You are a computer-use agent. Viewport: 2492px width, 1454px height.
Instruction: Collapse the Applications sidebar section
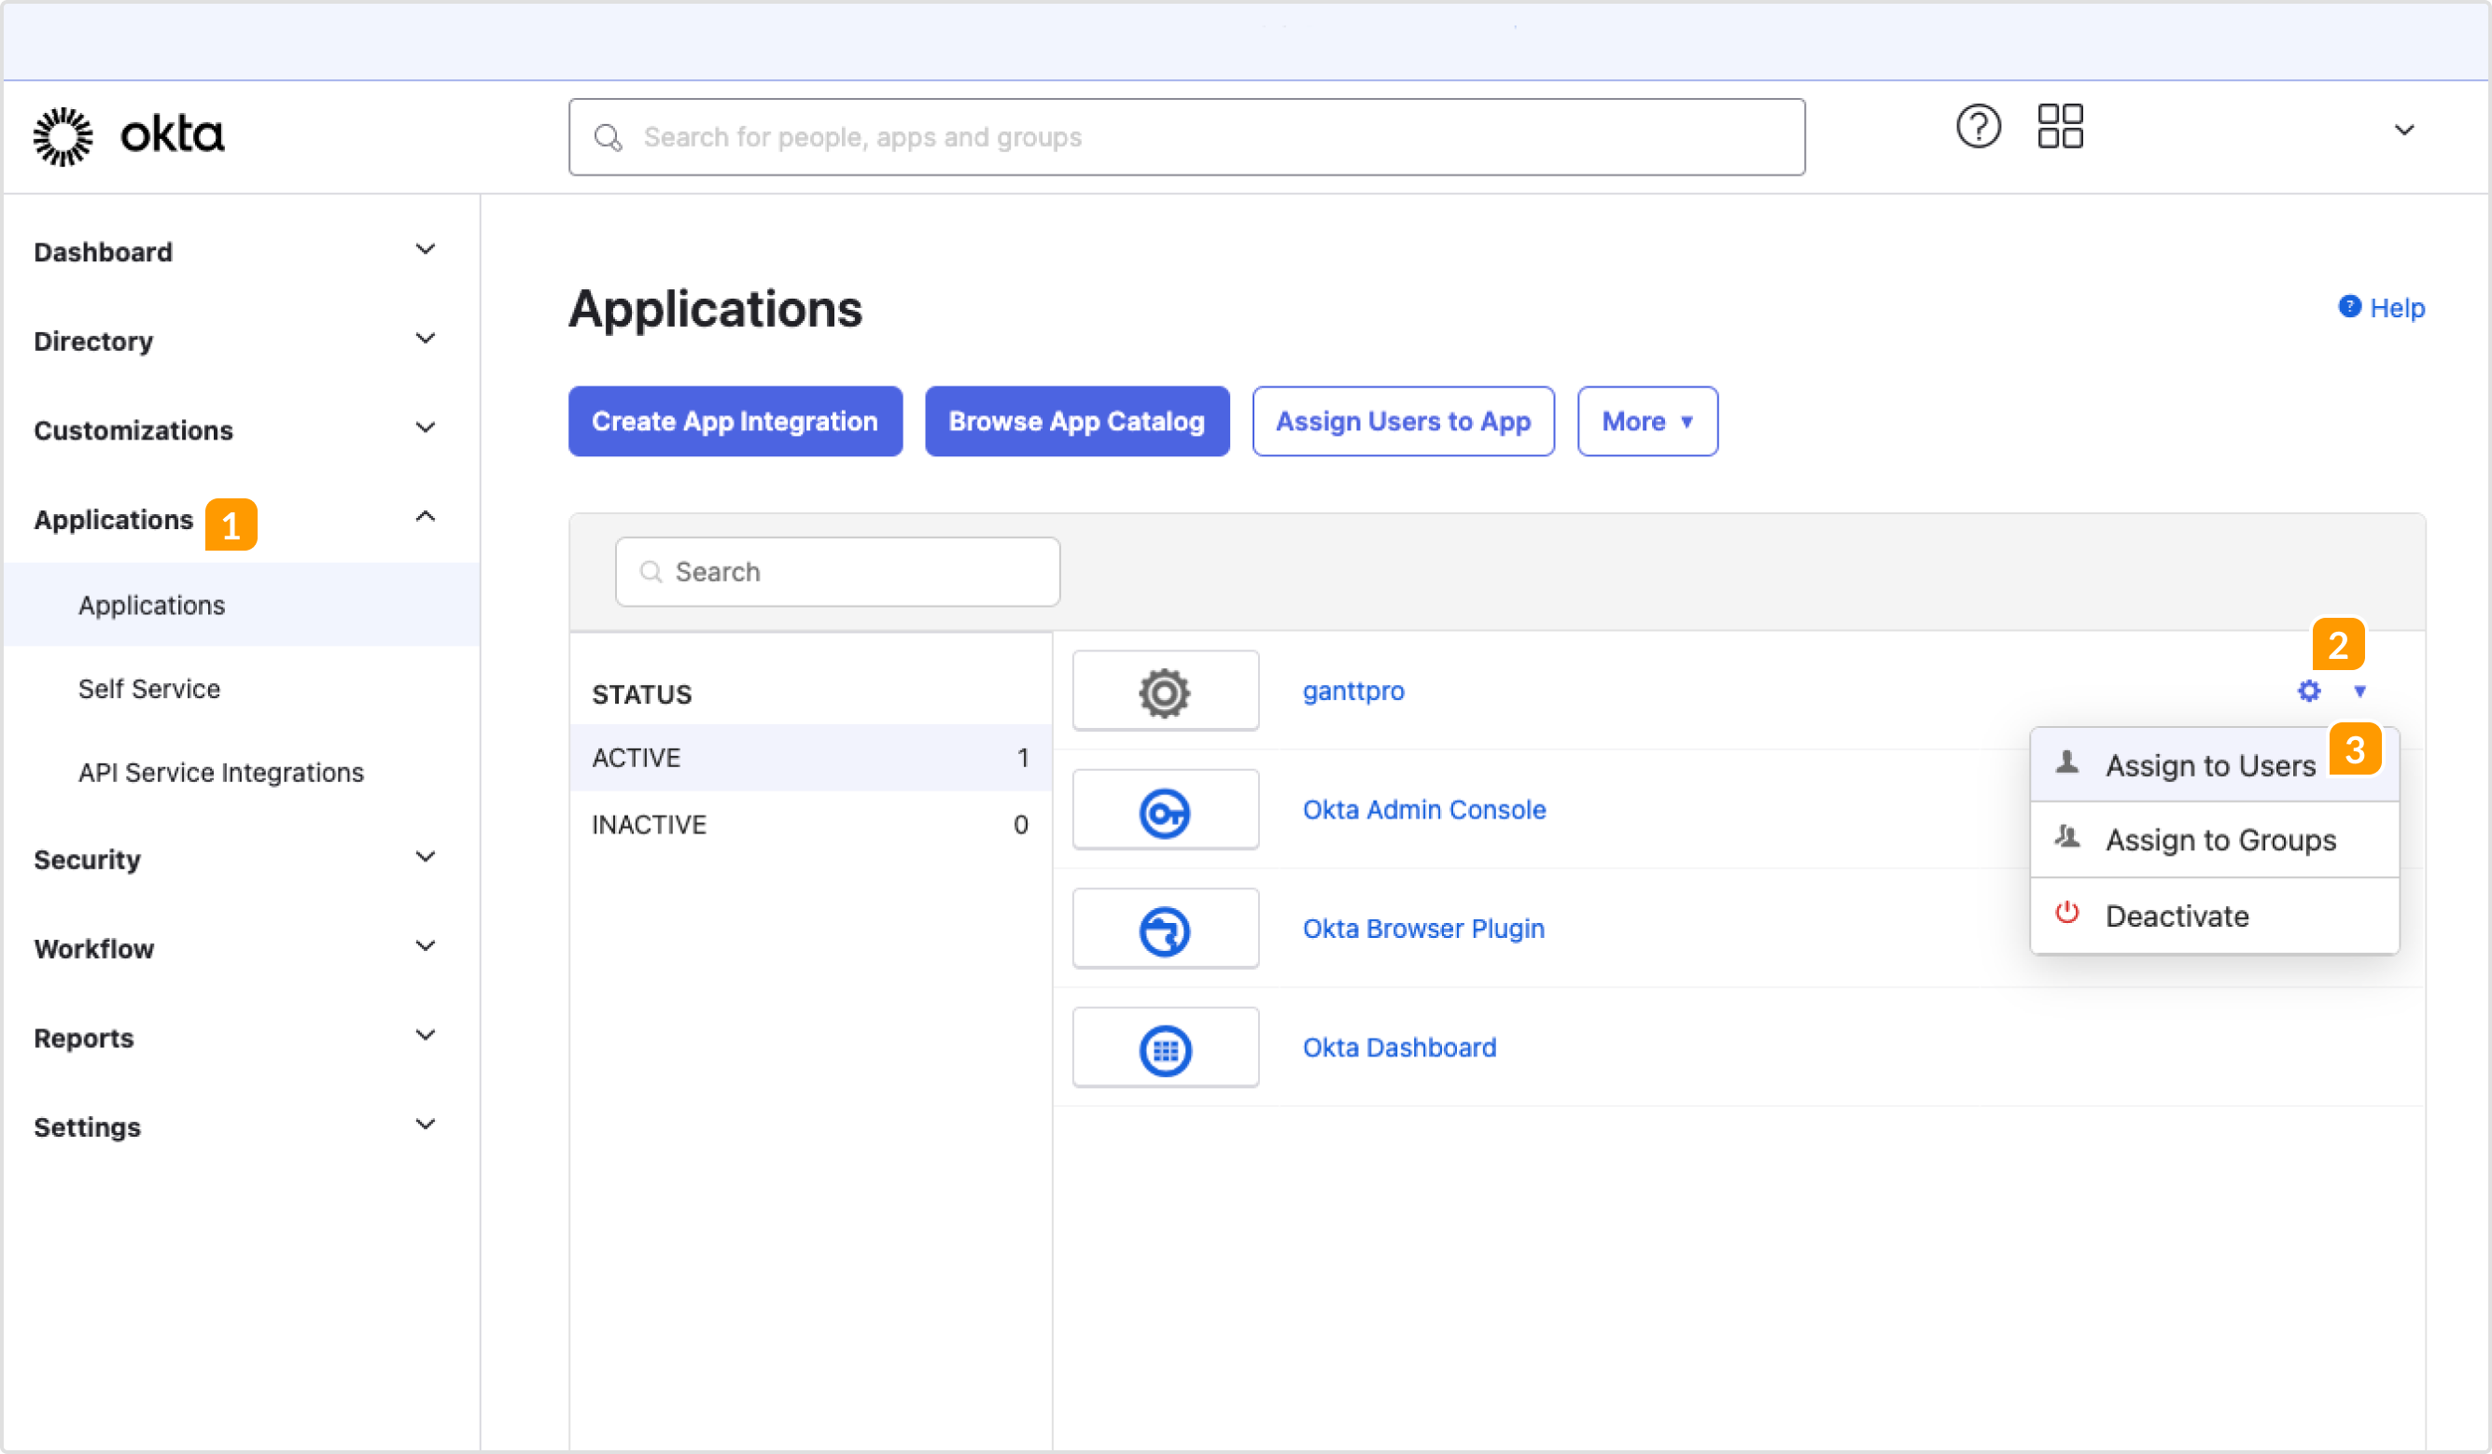(425, 515)
